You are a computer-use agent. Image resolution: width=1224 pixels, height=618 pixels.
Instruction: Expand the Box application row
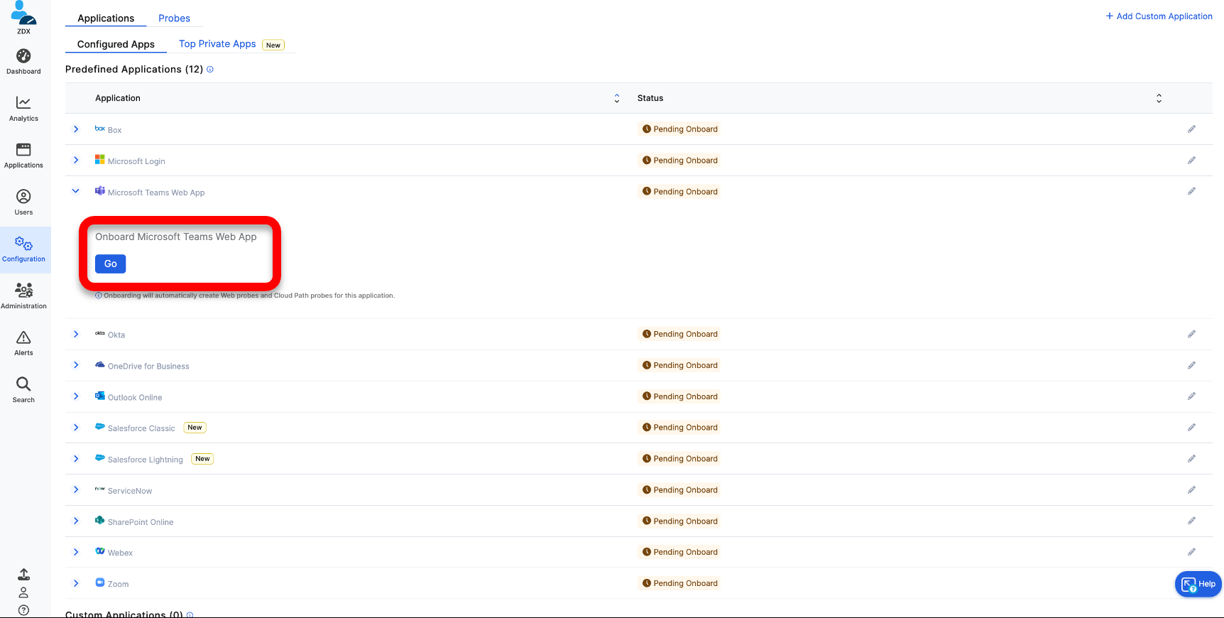[76, 129]
